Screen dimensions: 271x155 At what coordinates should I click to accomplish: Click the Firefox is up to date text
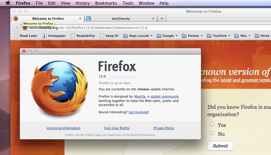tap(114, 83)
